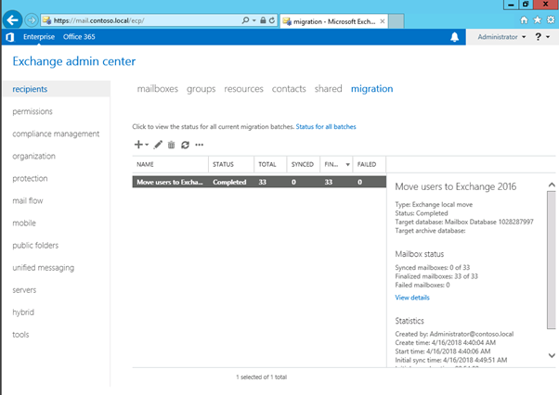The image size is (559, 395).
Task: Click the details pane scrollbar thumb
Action: point(552,260)
